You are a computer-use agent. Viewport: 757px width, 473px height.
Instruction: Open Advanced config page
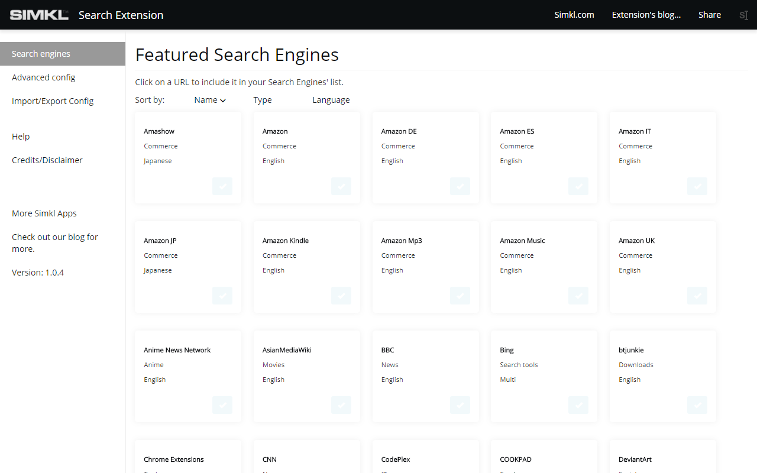(x=43, y=77)
